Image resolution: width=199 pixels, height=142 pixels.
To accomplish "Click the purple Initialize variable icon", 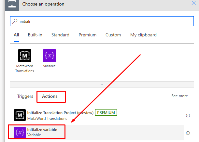I will pos(20,132).
